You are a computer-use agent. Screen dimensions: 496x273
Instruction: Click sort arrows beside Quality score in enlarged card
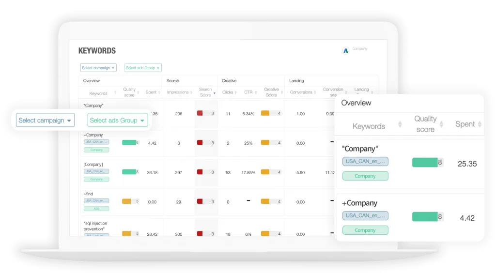point(444,124)
